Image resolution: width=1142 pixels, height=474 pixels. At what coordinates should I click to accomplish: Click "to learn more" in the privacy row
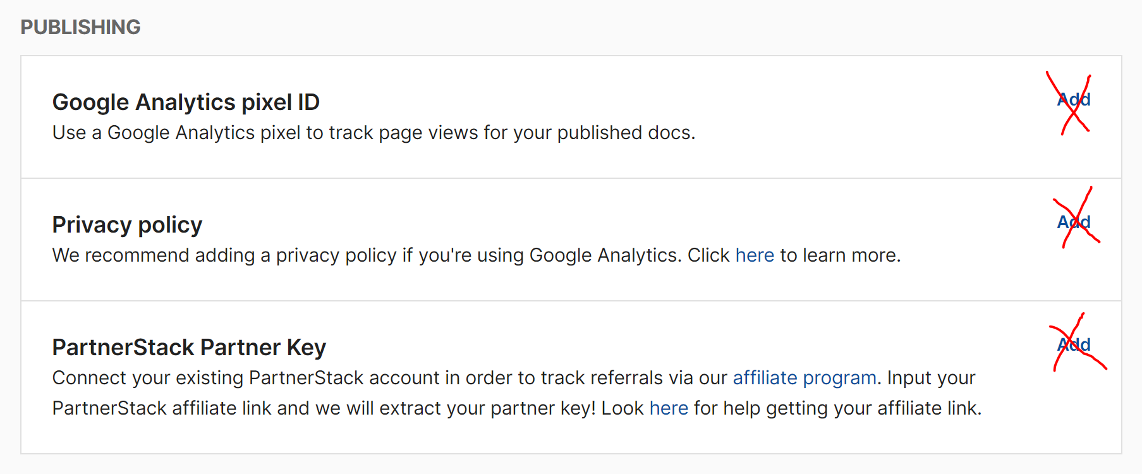tap(840, 255)
